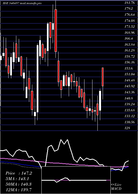The height and width of the screenshot is (194, 138).
Task: Click the 50MA : 140.3 readout
Action: pos(18,184)
